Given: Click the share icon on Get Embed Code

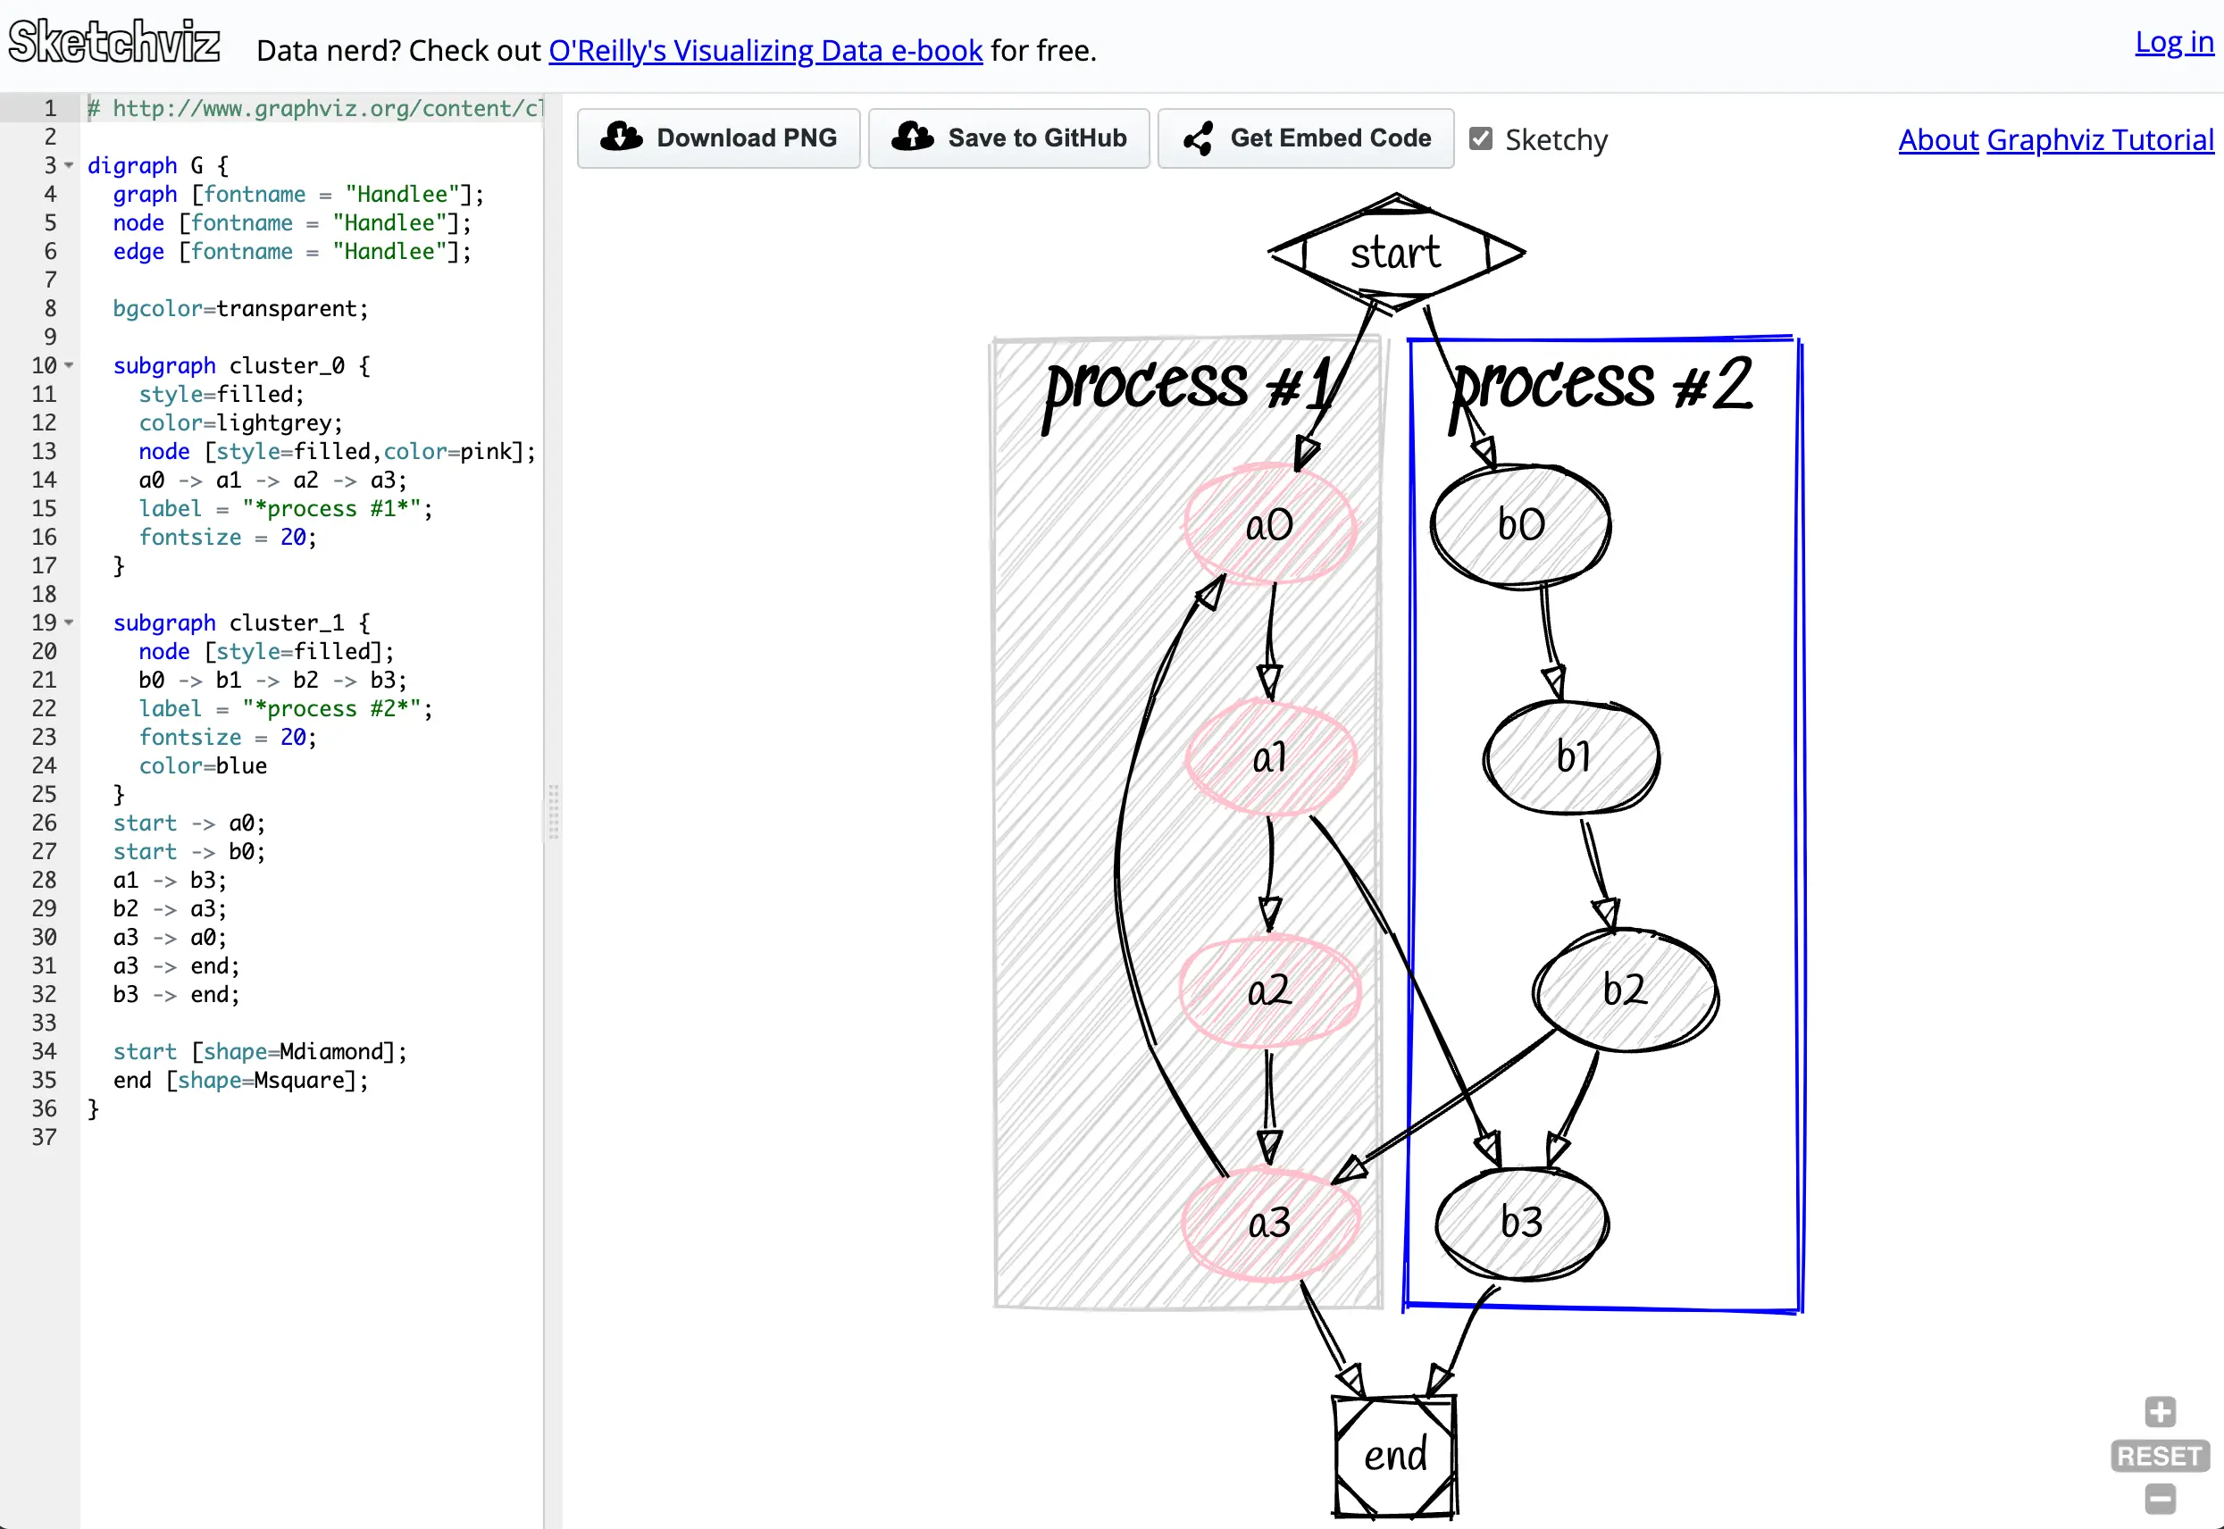Looking at the screenshot, I should tap(1199, 139).
